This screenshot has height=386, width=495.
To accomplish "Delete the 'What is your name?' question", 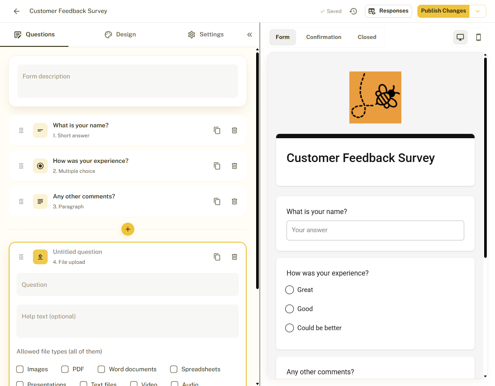I will [234, 130].
